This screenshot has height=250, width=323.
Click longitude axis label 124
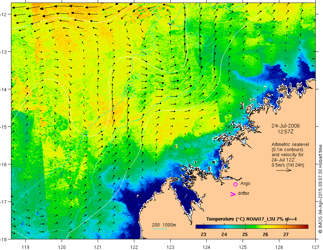click(x=207, y=247)
